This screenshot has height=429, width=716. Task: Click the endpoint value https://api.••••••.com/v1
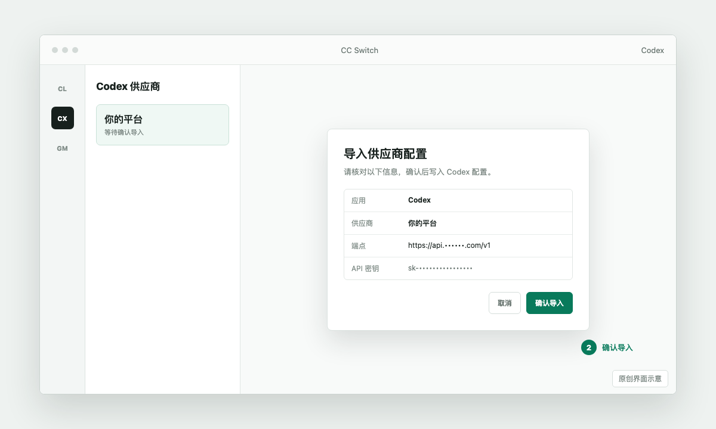pyautogui.click(x=449, y=245)
